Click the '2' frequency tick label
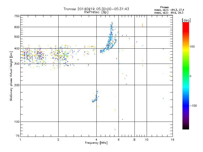This screenshot has height=152, width=203. (x=58, y=140)
